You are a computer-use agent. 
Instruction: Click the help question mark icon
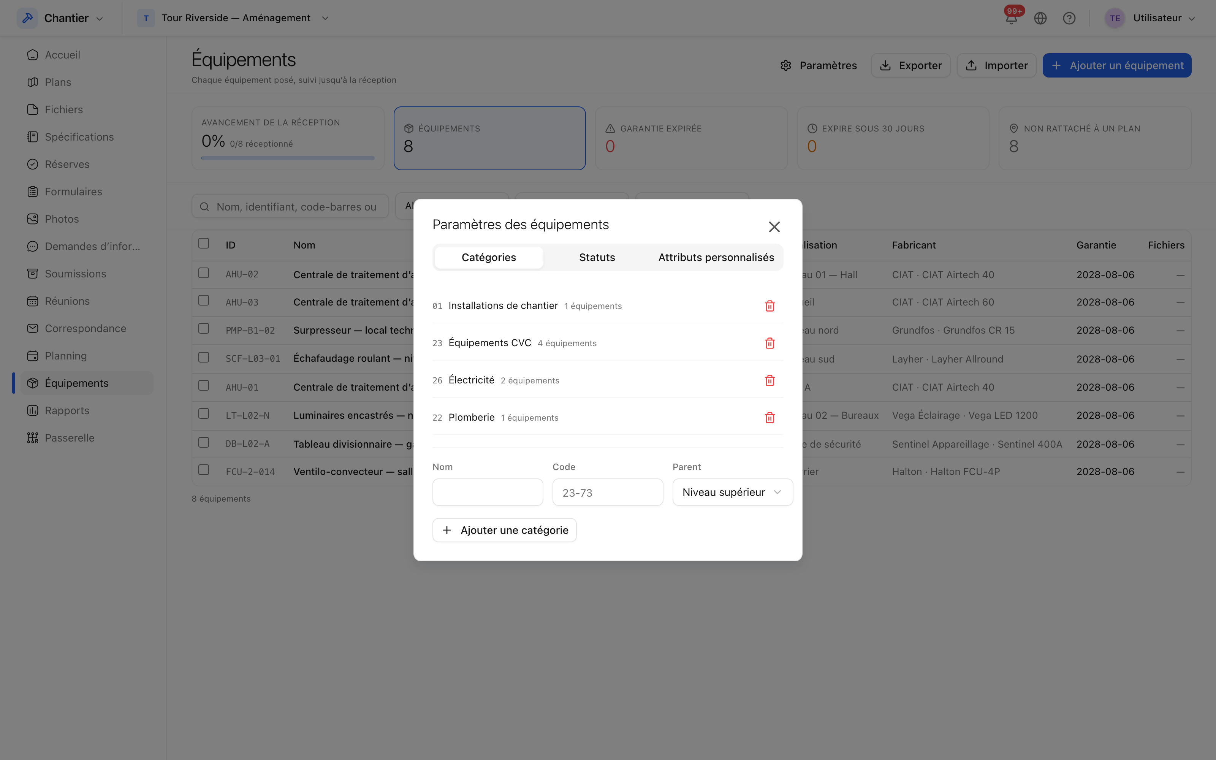tap(1069, 18)
